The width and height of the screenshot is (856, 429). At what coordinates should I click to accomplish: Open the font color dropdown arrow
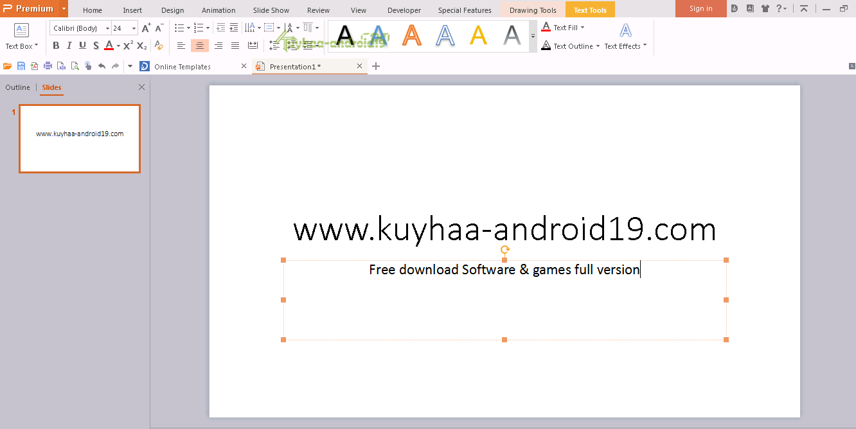coord(118,46)
